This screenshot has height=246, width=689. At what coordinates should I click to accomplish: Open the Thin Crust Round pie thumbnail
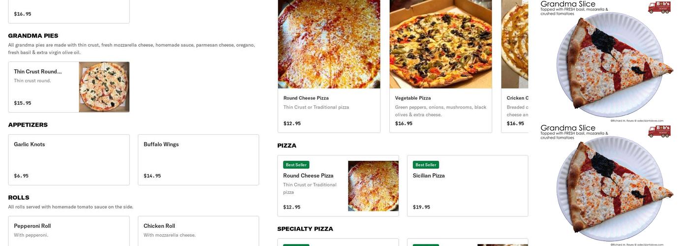[x=104, y=87]
